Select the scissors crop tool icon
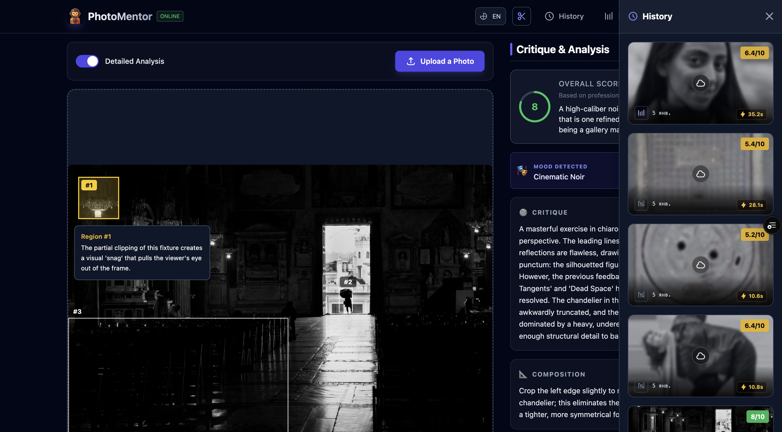The height and width of the screenshot is (432, 782). click(x=521, y=16)
